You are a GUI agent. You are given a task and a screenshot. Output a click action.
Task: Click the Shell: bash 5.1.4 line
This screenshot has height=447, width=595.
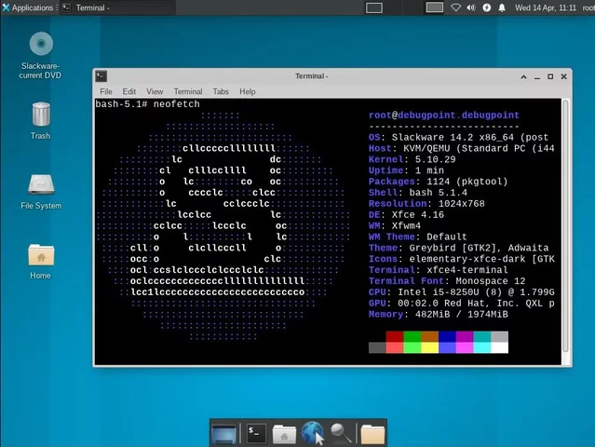click(418, 192)
